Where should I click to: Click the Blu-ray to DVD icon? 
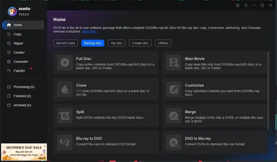tap(65, 142)
